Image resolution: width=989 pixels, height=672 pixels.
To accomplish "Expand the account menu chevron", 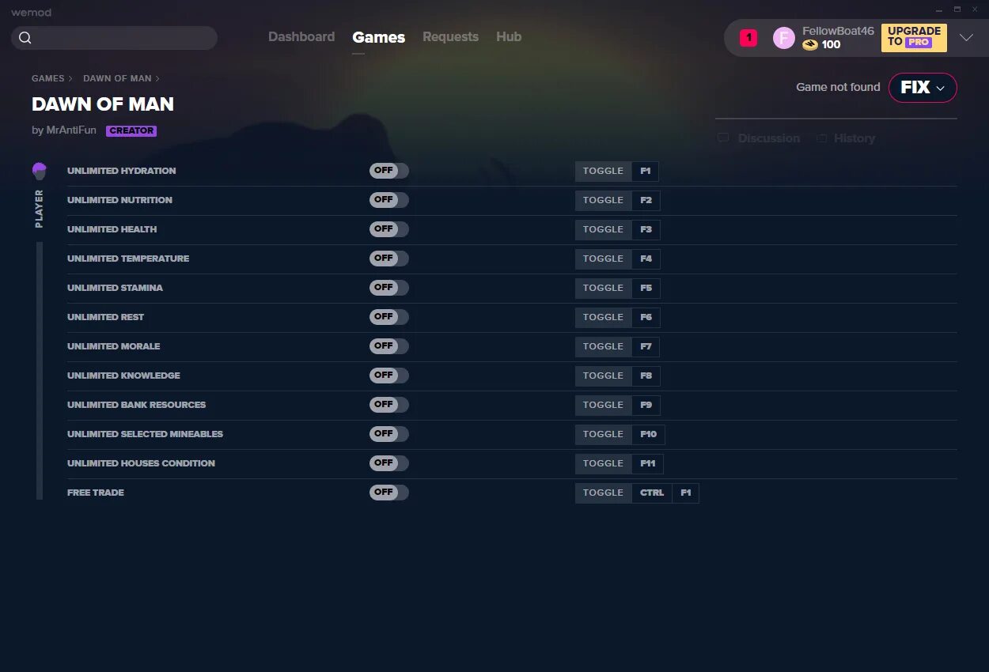I will pyautogui.click(x=966, y=38).
